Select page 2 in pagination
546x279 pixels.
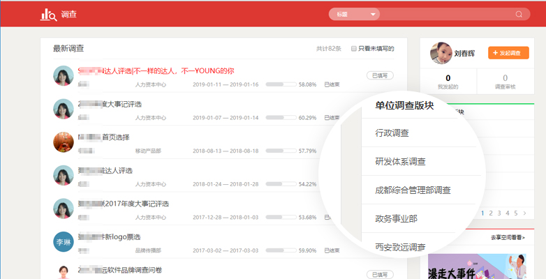(x=491, y=213)
